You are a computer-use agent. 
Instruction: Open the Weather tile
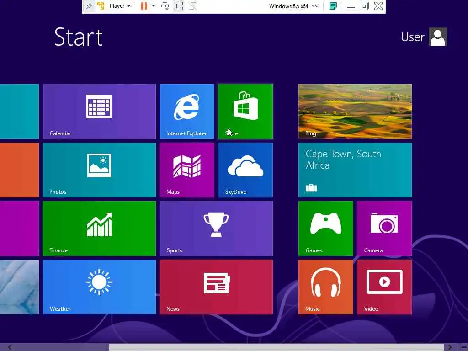pos(99,287)
